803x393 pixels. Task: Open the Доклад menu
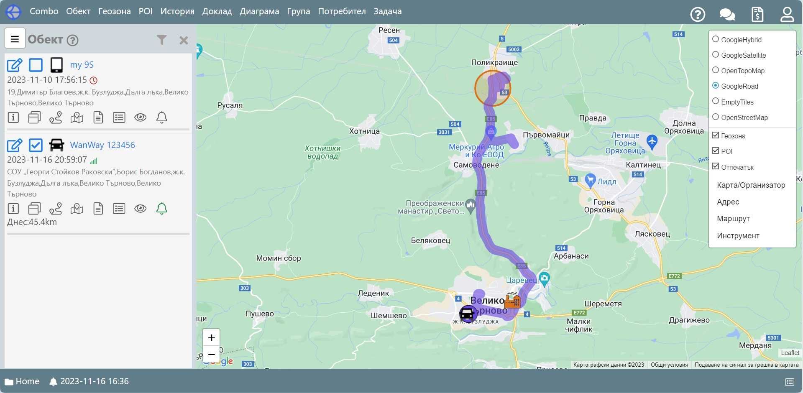click(x=217, y=11)
